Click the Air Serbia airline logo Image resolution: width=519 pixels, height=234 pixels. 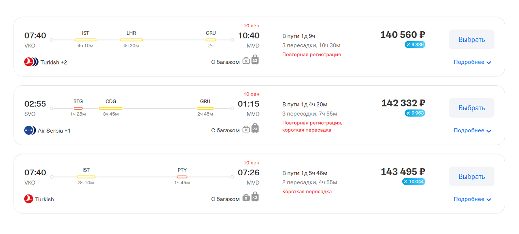[28, 130]
